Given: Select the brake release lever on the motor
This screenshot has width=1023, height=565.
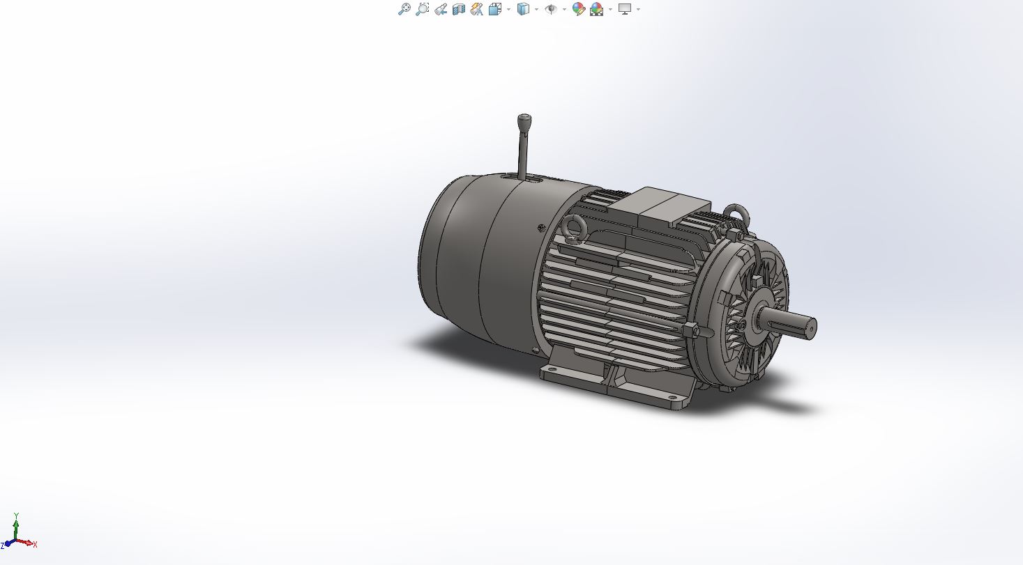Looking at the screenshot, I should click(x=523, y=146).
